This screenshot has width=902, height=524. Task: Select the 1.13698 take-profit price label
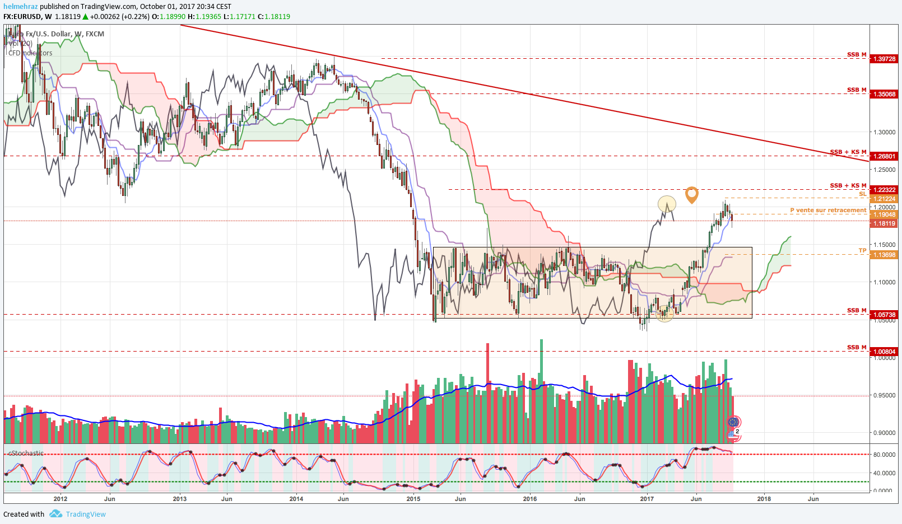tap(885, 255)
